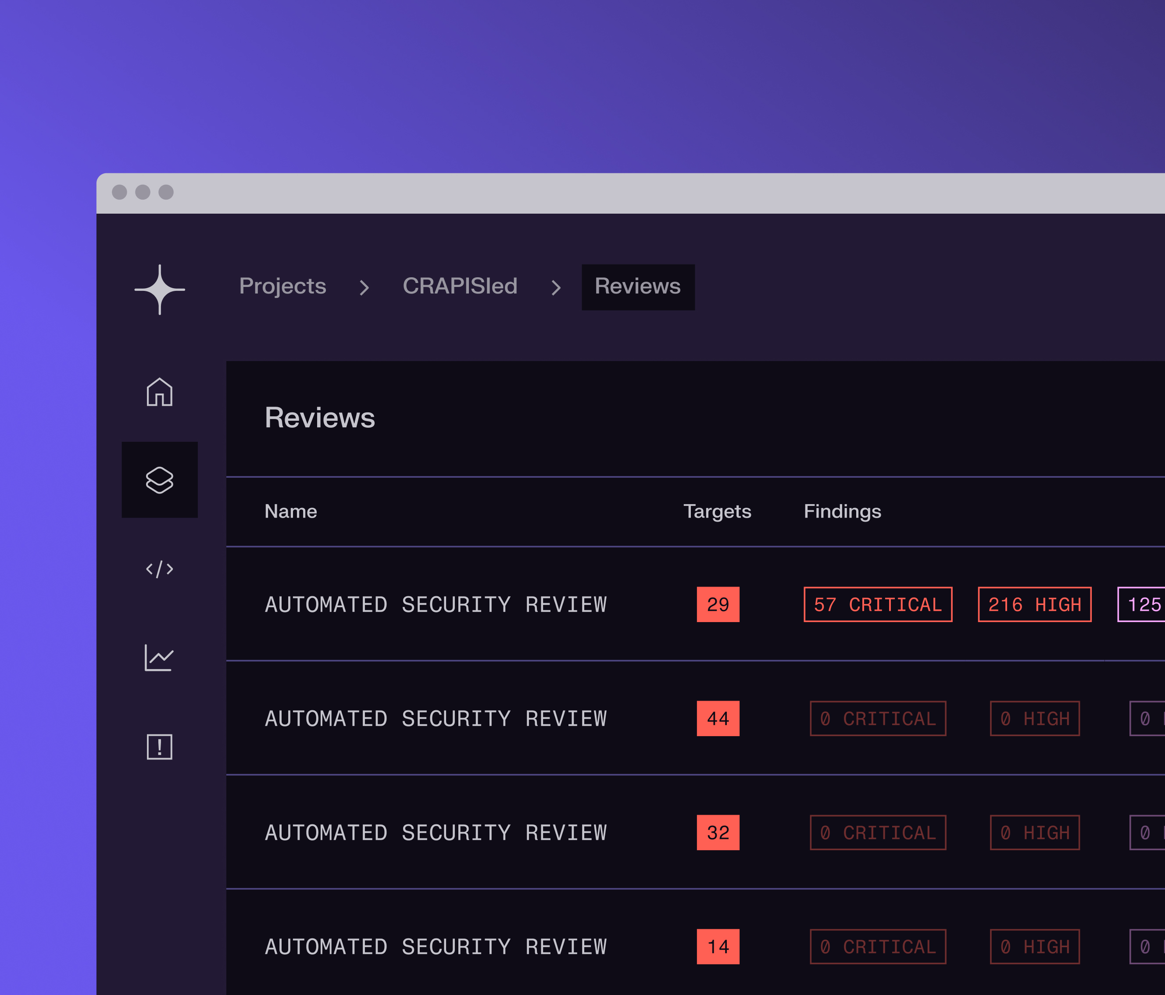Open the code brackets sidebar icon
1165x995 pixels.
(160, 569)
